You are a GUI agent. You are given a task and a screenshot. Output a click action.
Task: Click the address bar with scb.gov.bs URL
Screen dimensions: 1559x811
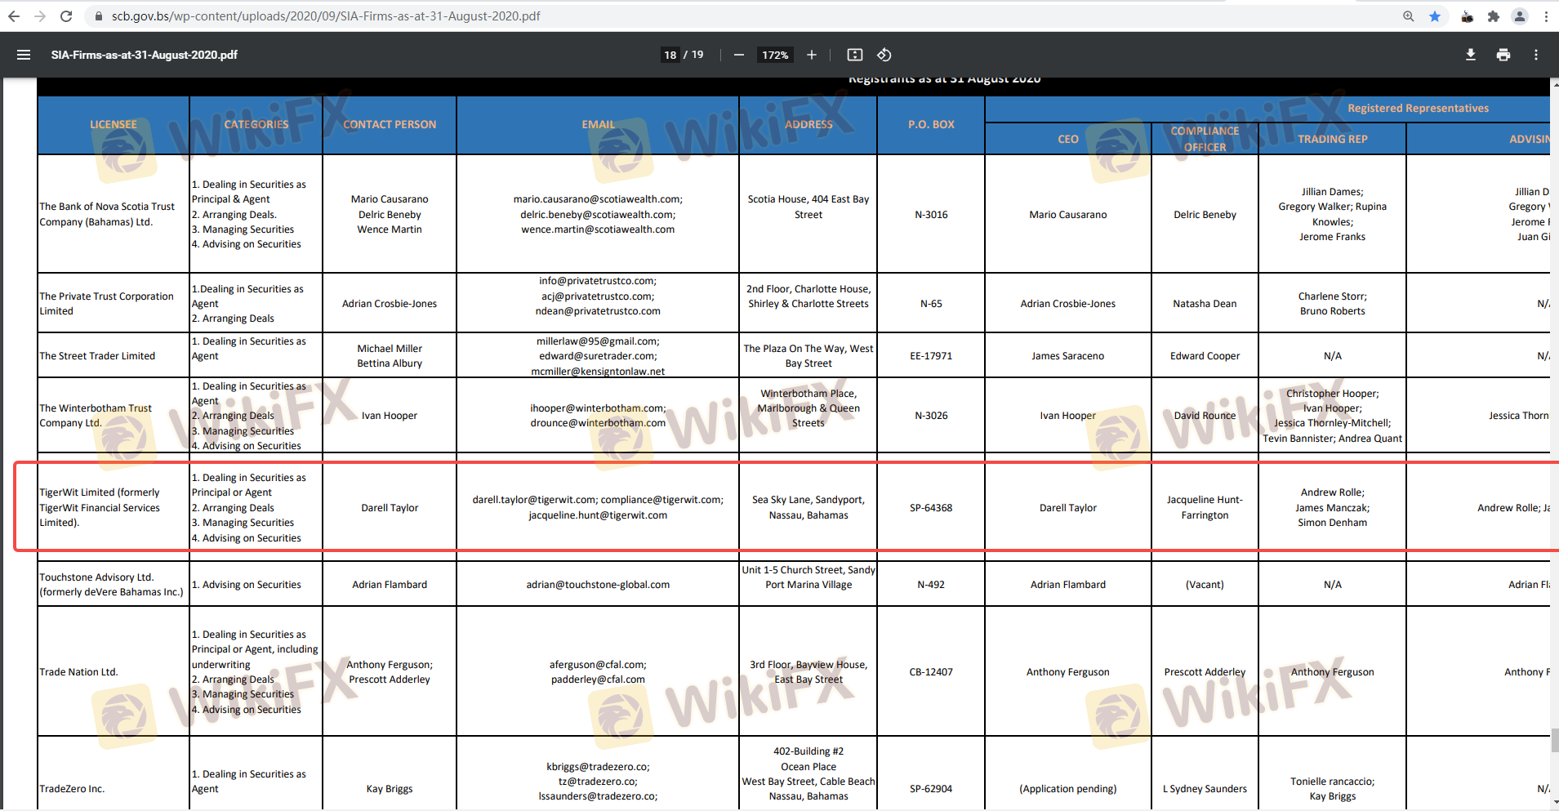327,16
